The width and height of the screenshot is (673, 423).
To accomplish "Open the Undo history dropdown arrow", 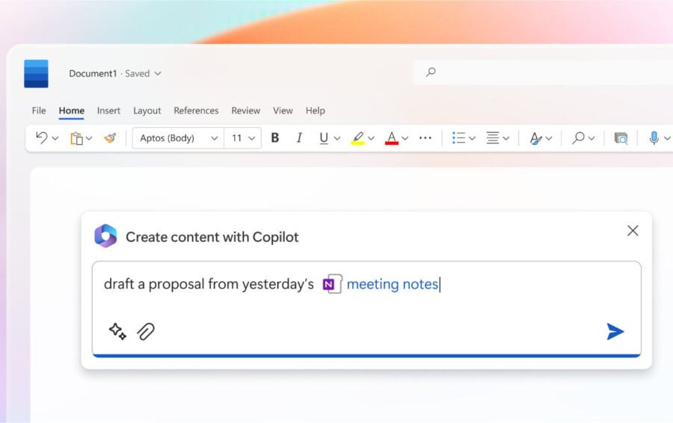I will click(x=55, y=138).
